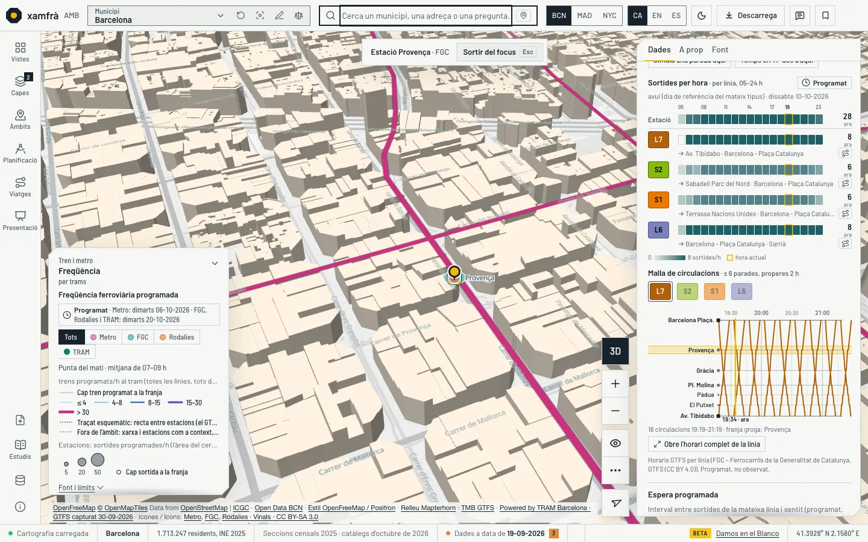Screen dimensions: 868x542
Task: Click the location pin in search box
Action: 523,16
